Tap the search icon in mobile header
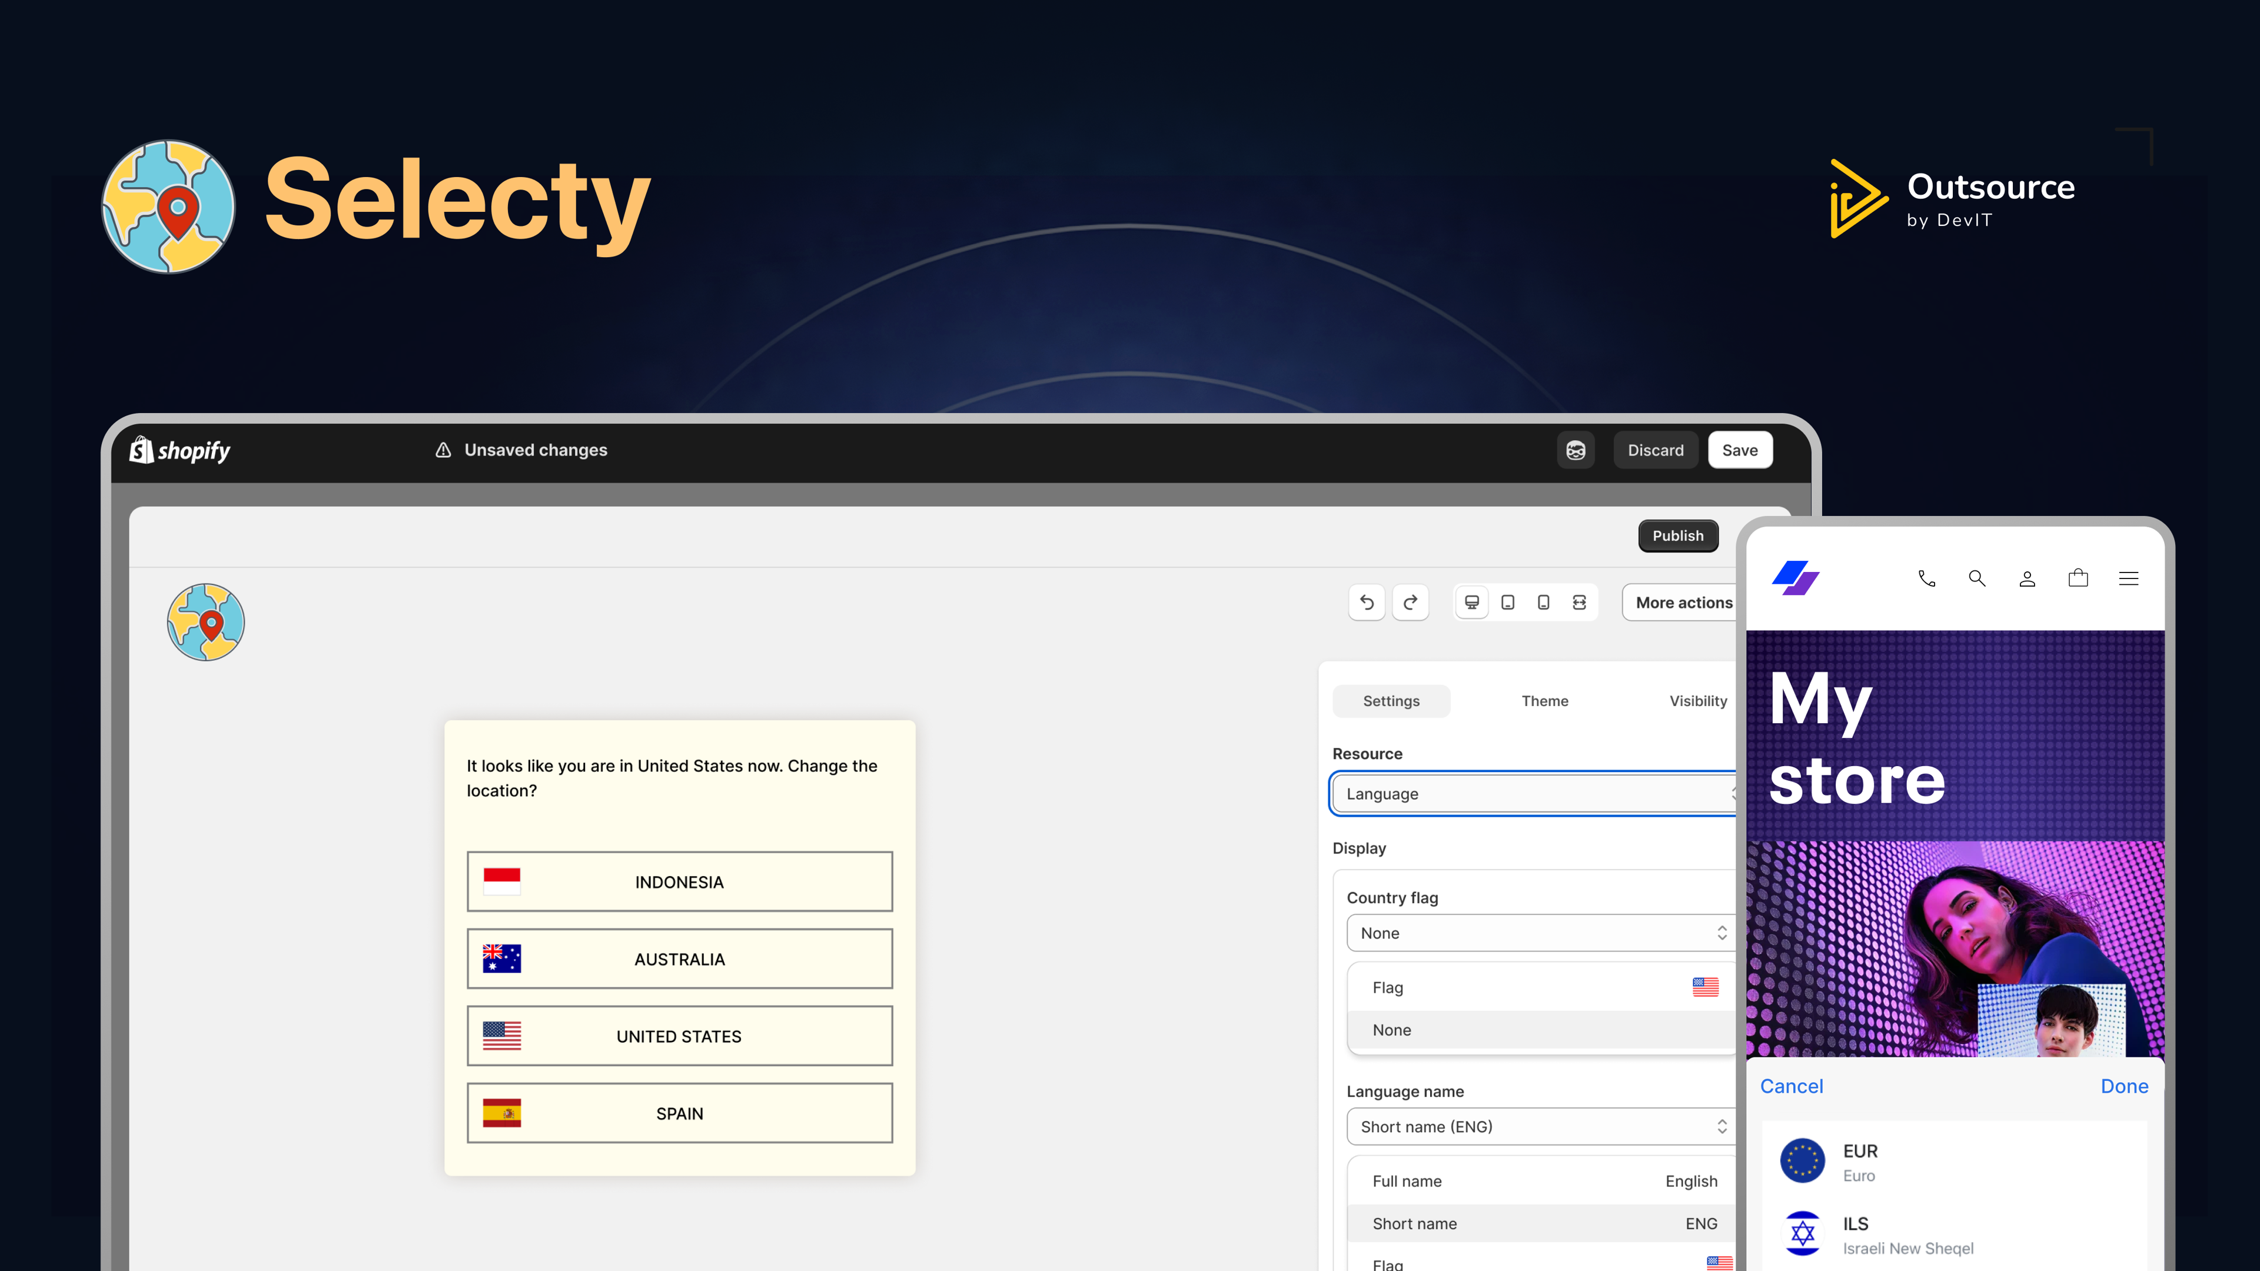Screen dimensions: 2260x1271 coord(1977,578)
